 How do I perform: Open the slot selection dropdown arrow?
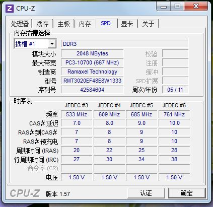point(52,44)
